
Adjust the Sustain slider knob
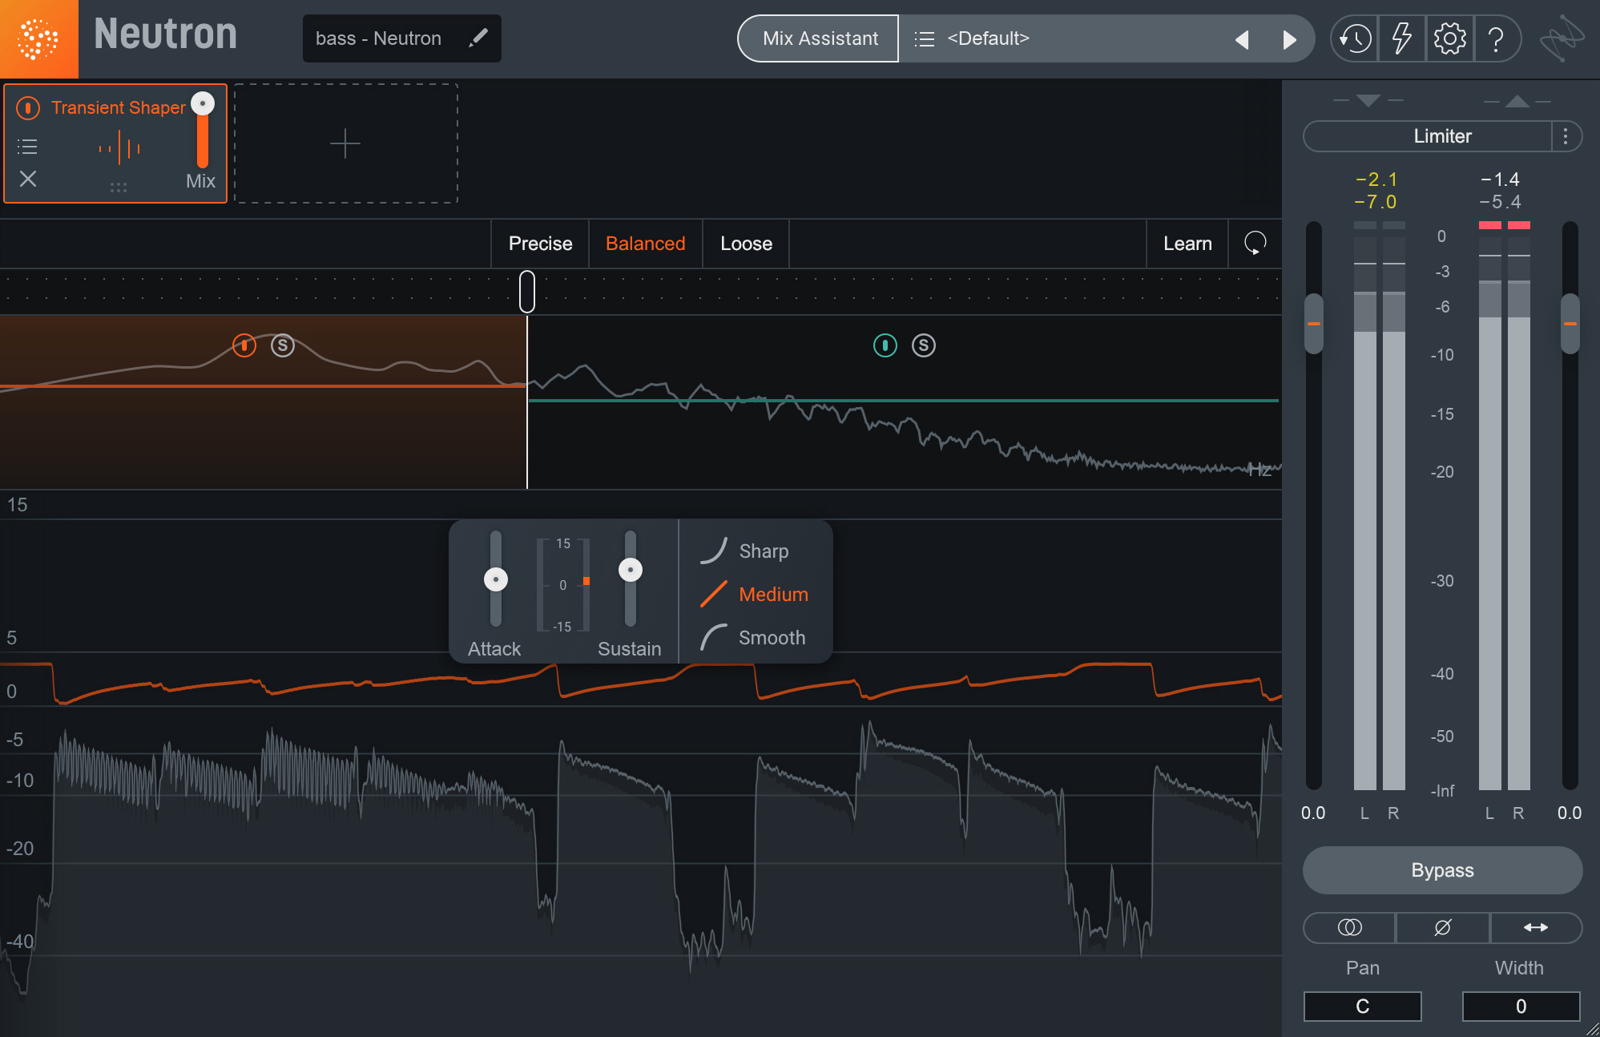(x=631, y=570)
